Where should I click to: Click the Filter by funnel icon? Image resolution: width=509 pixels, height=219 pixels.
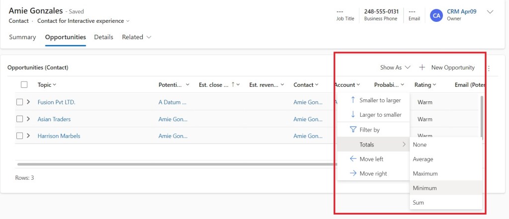353,130
